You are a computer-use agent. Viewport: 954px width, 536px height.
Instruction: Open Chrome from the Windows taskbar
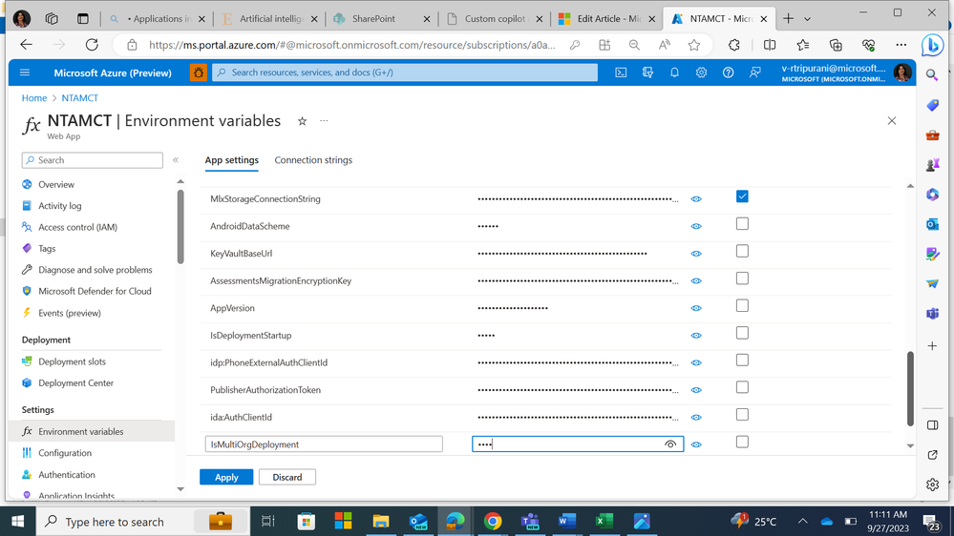click(x=493, y=521)
